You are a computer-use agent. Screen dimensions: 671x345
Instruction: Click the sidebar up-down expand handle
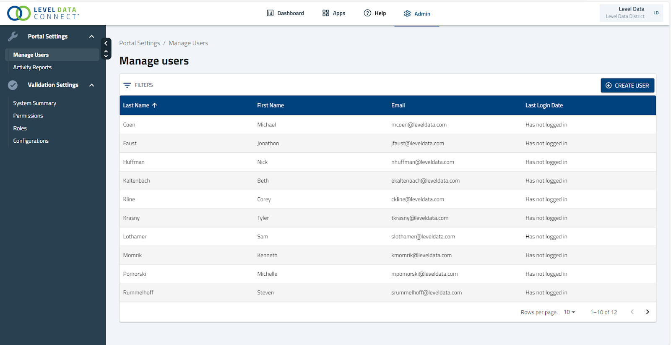(106, 54)
